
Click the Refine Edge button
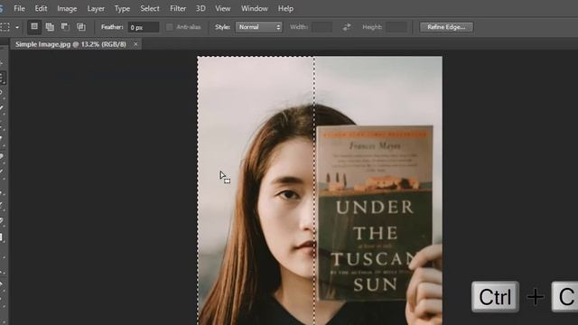[446, 27]
